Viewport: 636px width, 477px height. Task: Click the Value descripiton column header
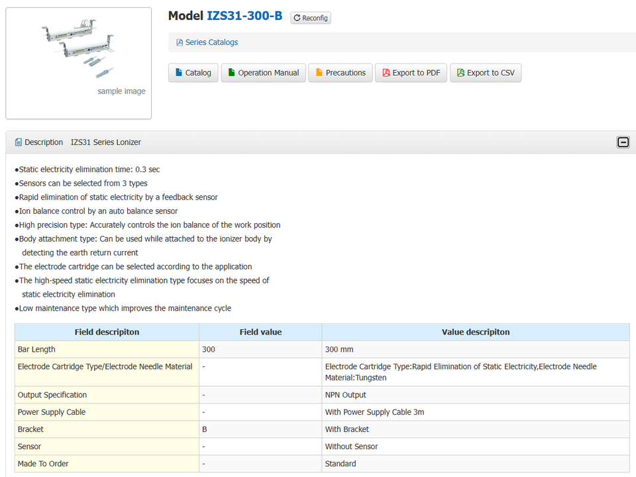475,332
